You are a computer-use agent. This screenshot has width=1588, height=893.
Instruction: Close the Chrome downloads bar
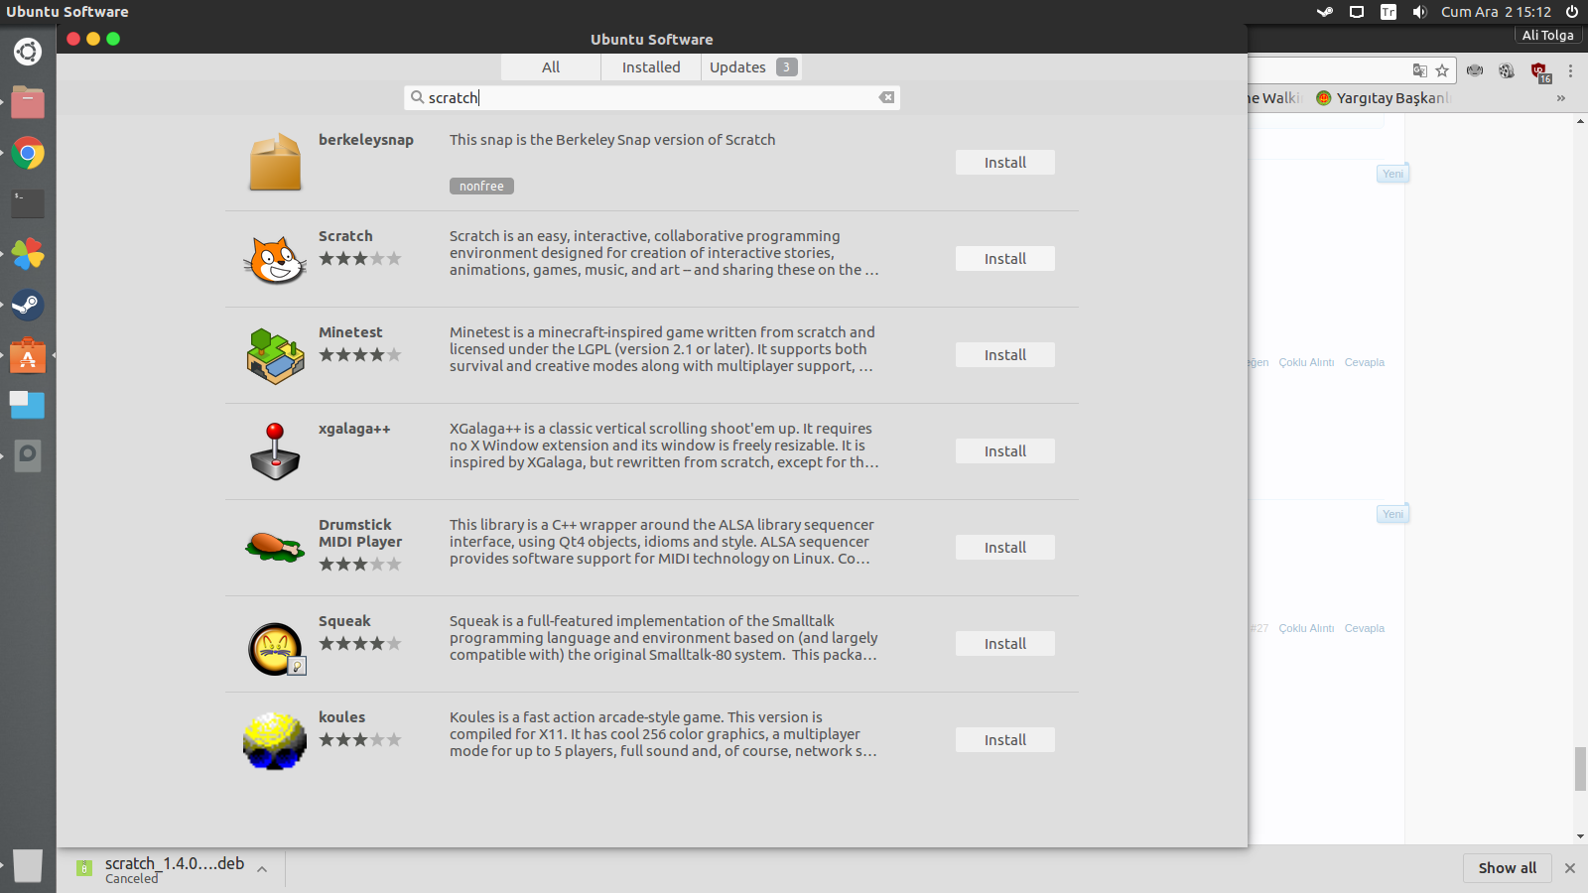[1570, 868]
